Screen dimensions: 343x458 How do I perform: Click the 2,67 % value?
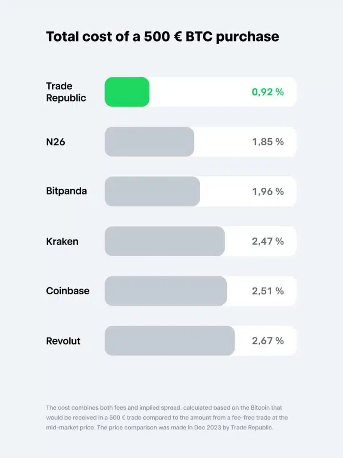268,341
